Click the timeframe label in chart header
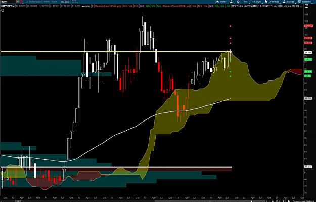 coord(8,6)
